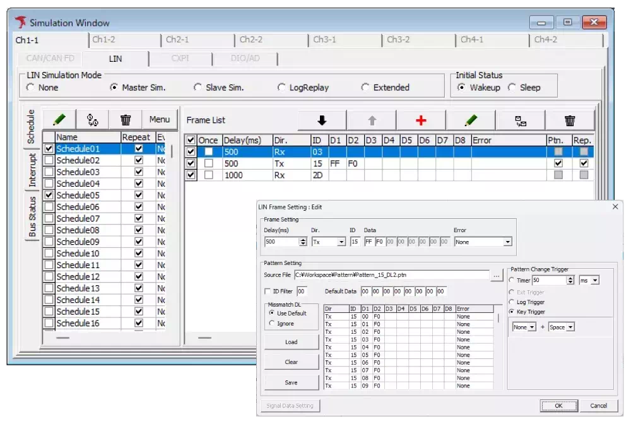
Task: Toggle the Schedule02 checkbox
Action: [49, 160]
